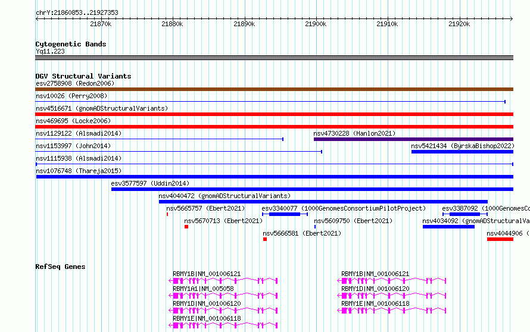Click nsv4044906 red variant bar
Screen dimensions: 530x332
(500, 239)
